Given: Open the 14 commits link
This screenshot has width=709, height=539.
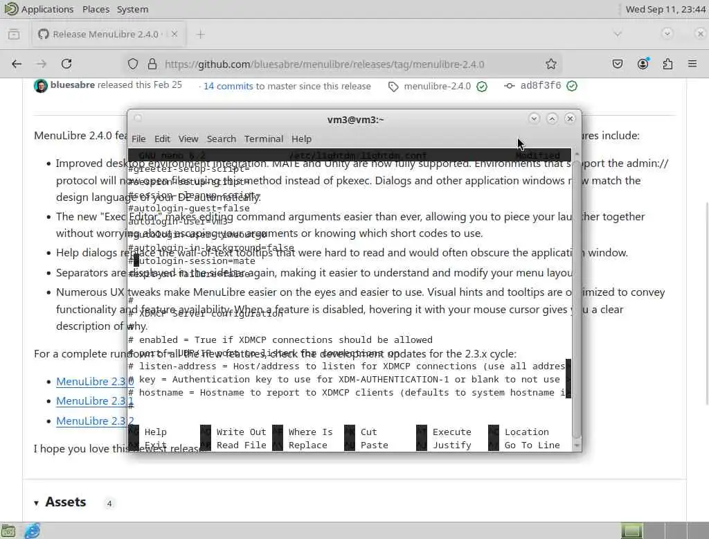Looking at the screenshot, I should (x=228, y=86).
